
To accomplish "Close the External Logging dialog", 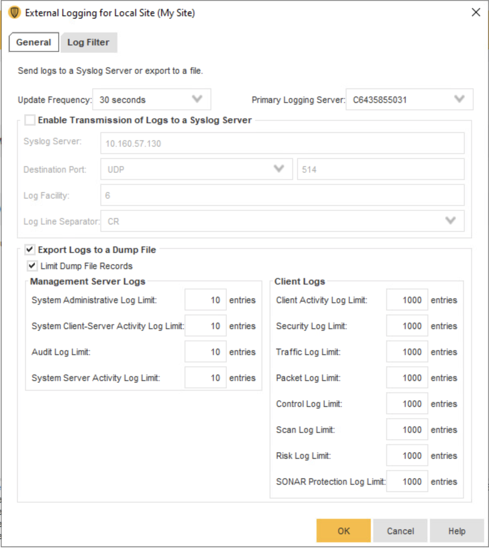I will (x=476, y=12).
